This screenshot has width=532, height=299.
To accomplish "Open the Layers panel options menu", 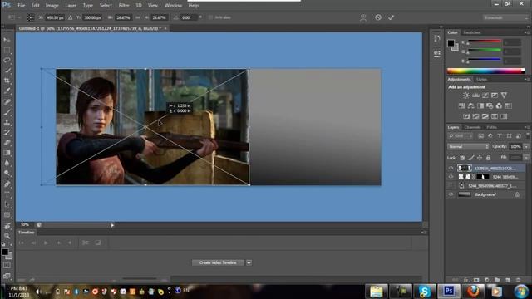I will pos(527,127).
